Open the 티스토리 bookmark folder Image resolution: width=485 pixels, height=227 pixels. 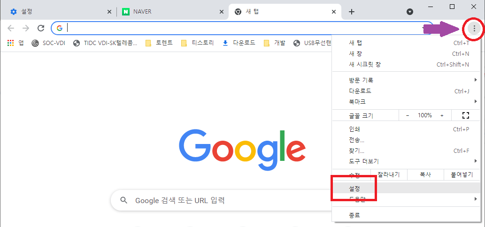click(197, 43)
